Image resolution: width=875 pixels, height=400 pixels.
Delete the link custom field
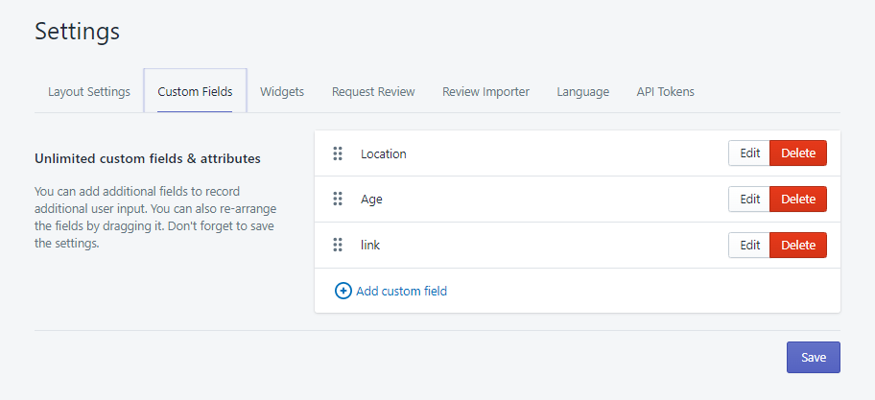(x=798, y=246)
